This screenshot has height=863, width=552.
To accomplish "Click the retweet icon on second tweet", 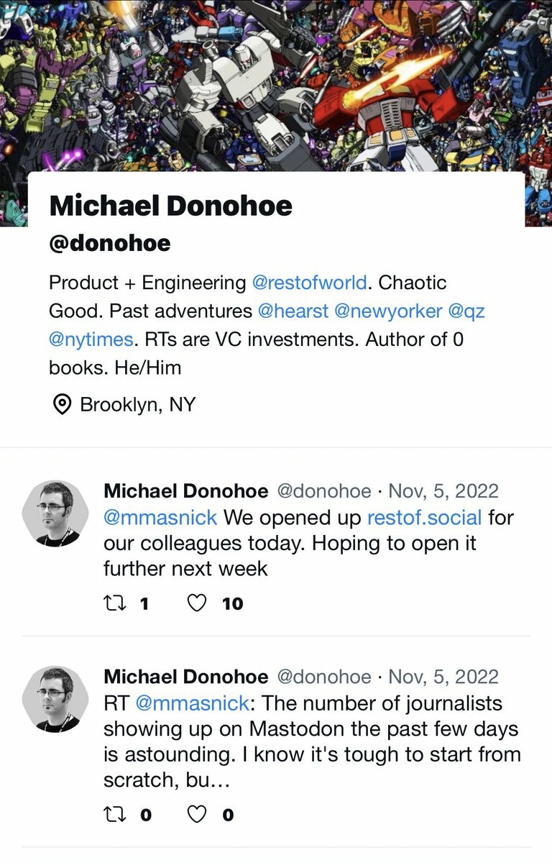I will coord(114,815).
